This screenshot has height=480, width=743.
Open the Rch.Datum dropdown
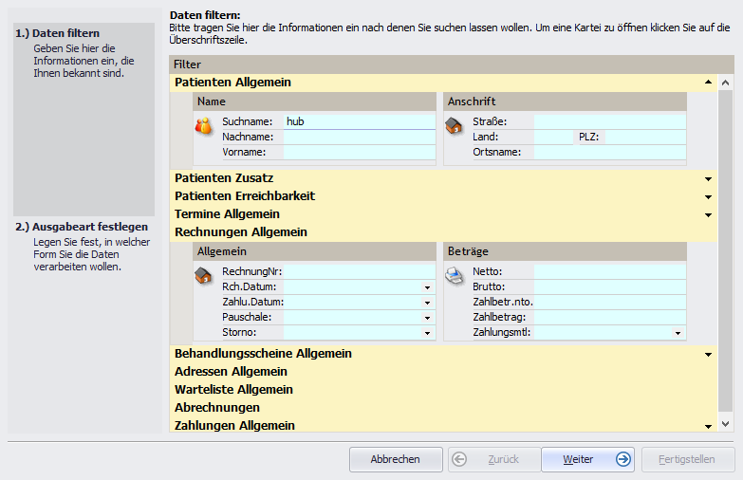click(427, 287)
